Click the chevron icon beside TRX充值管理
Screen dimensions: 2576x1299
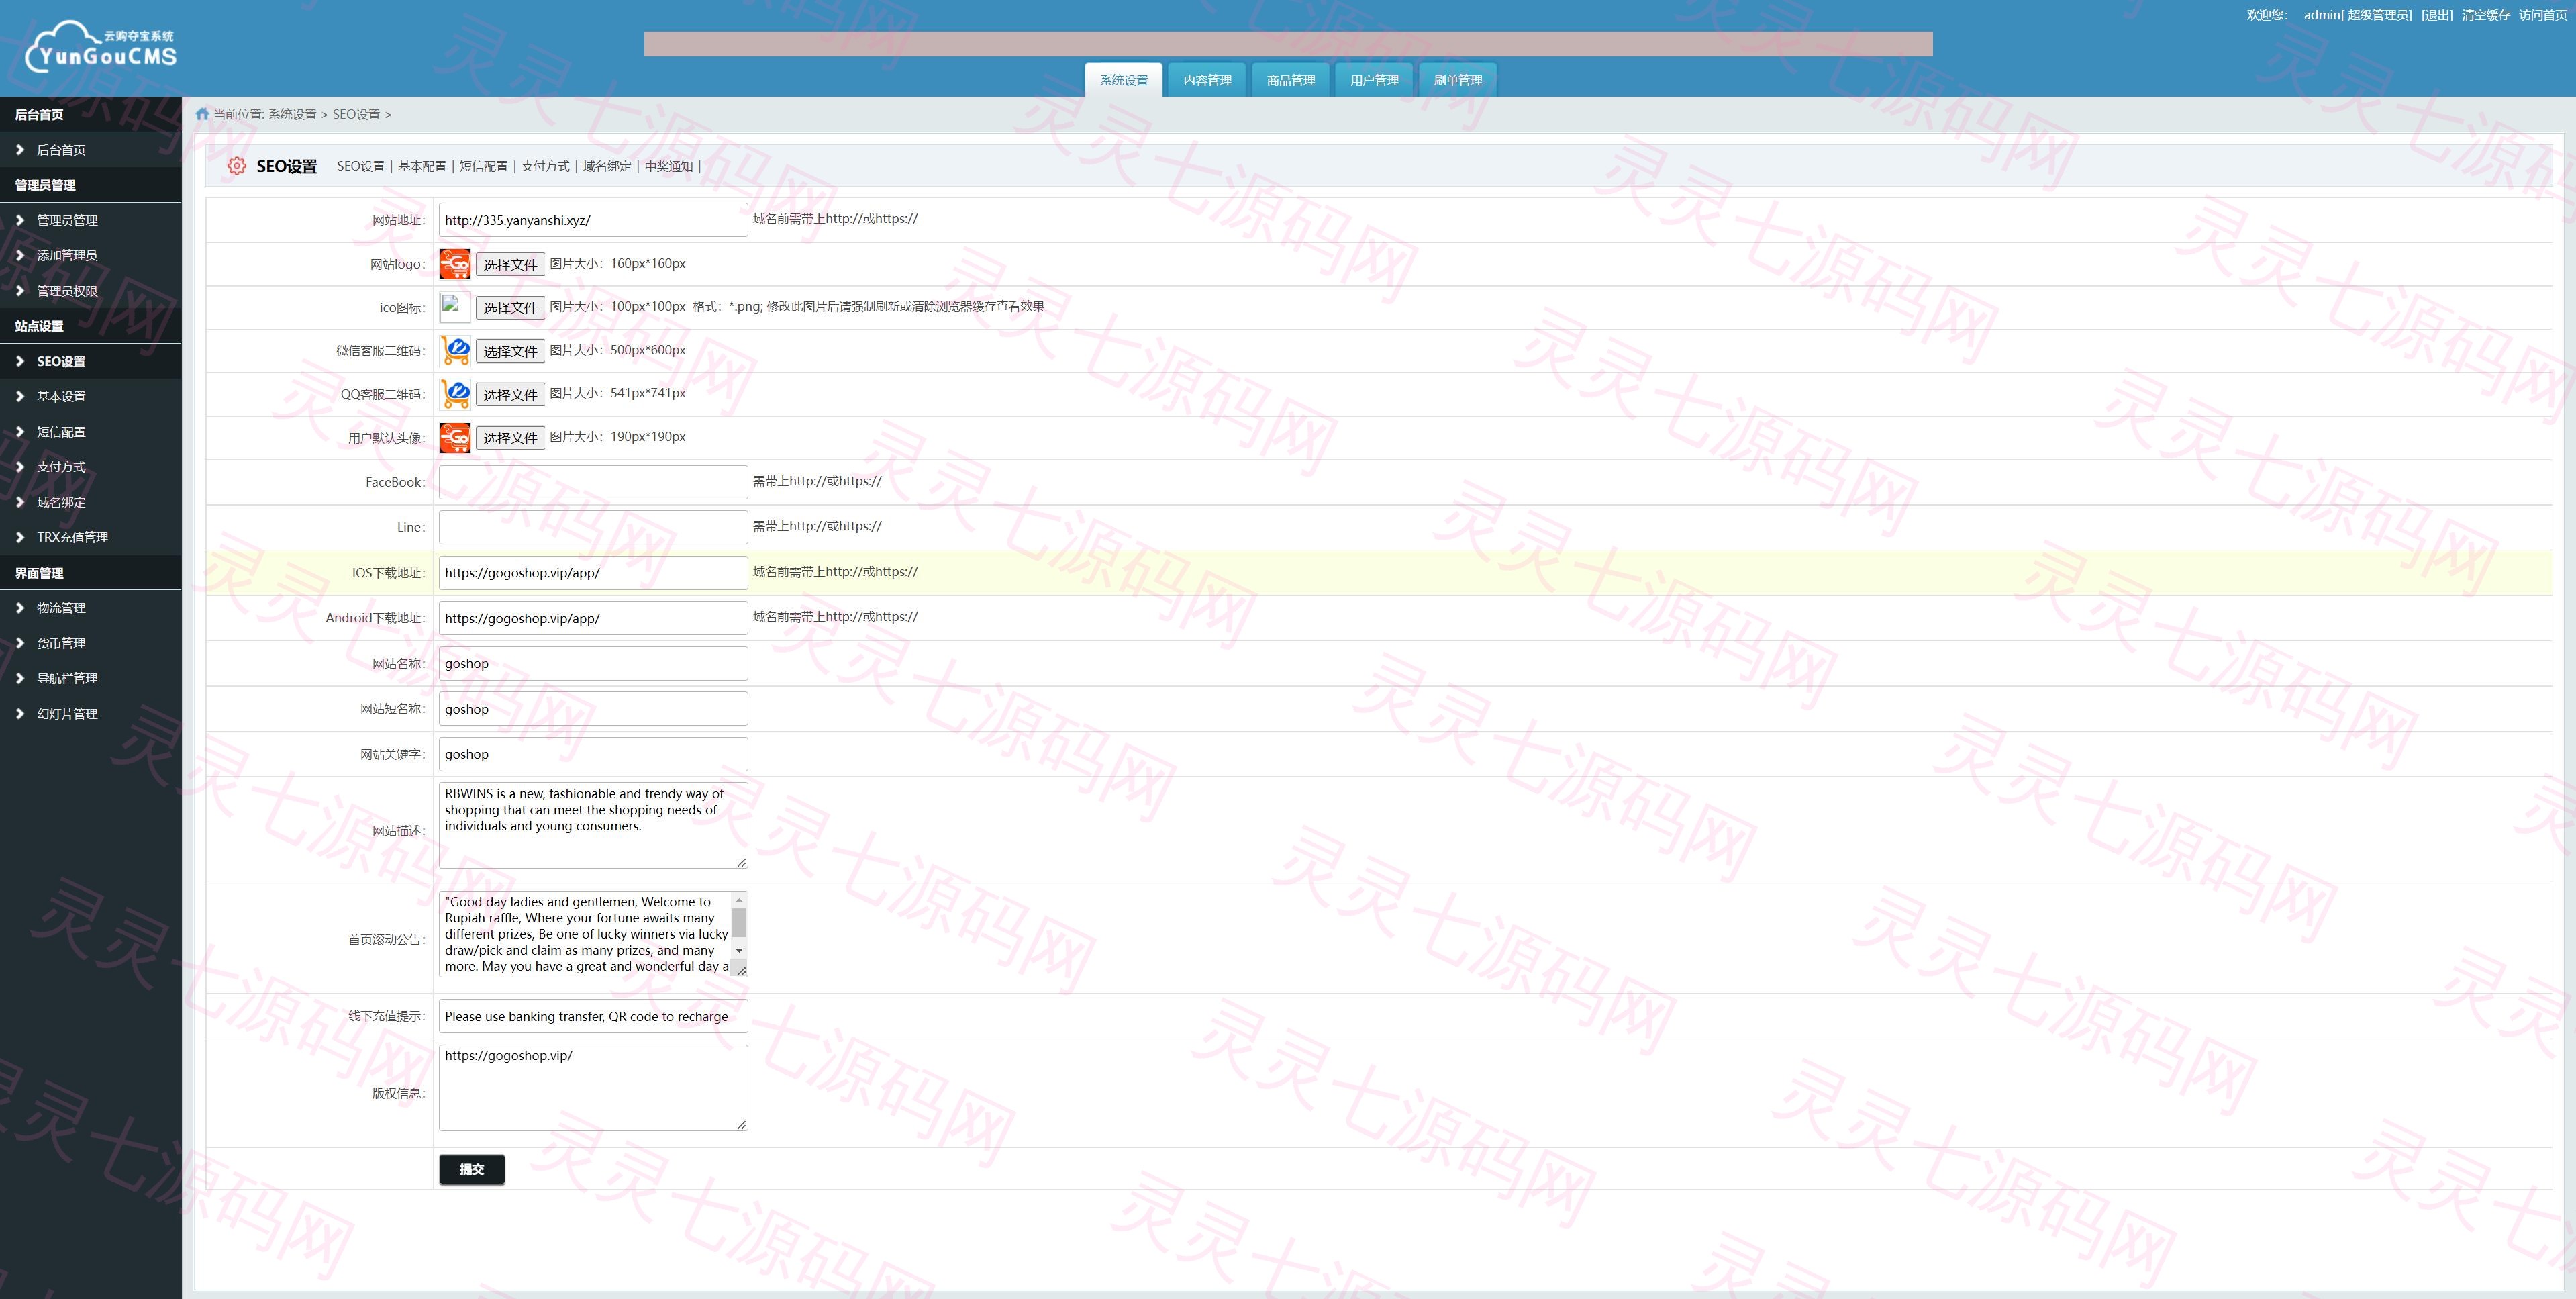20,537
